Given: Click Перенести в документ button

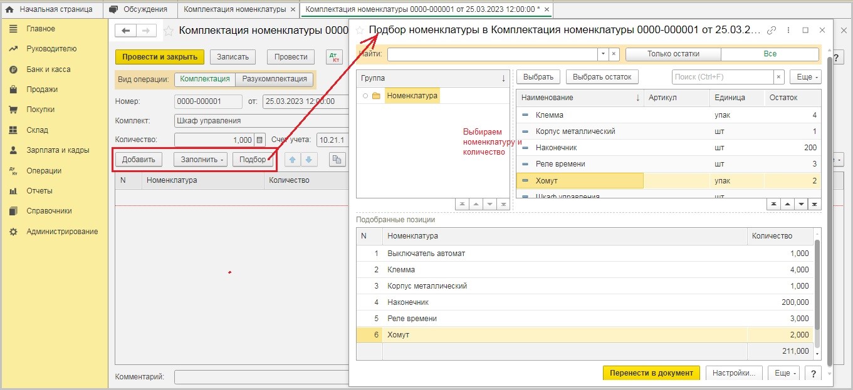Looking at the screenshot, I should [651, 373].
